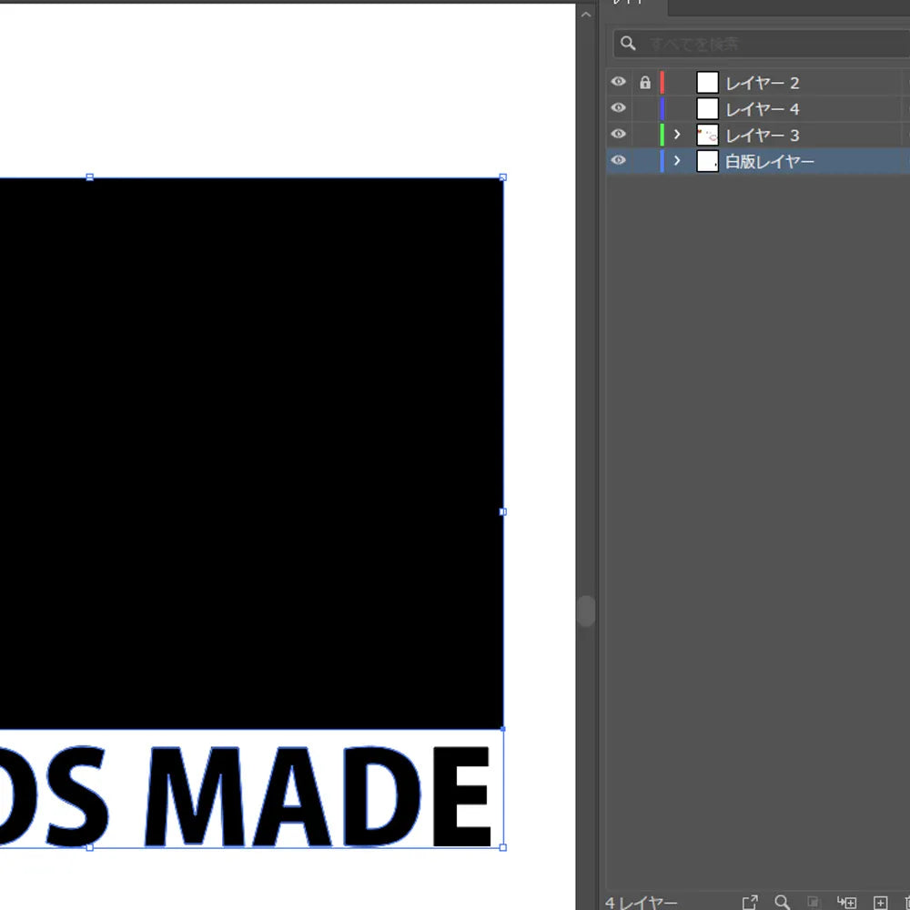Click the レイヤー 3 thumbnail
This screenshot has height=910, width=910.
tap(707, 136)
